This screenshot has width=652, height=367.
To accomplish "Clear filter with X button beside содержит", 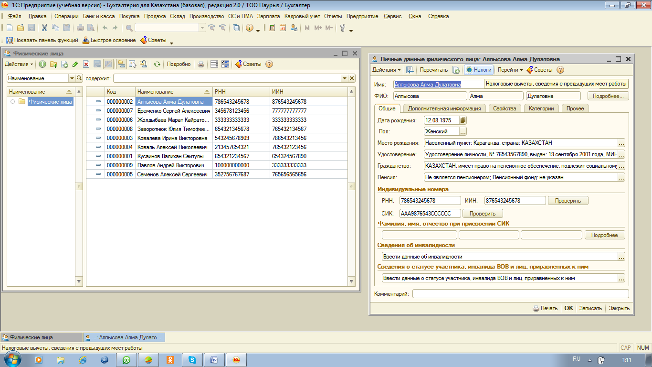I will click(352, 78).
